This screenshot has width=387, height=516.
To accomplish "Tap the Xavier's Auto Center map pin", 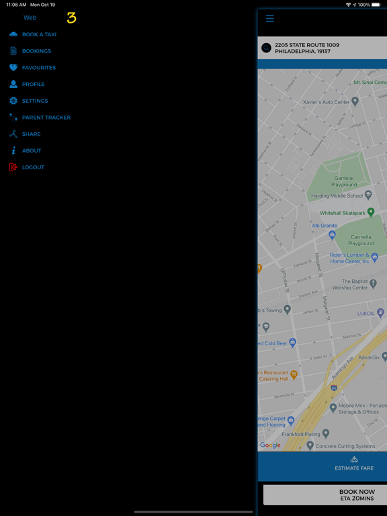I will (355, 101).
